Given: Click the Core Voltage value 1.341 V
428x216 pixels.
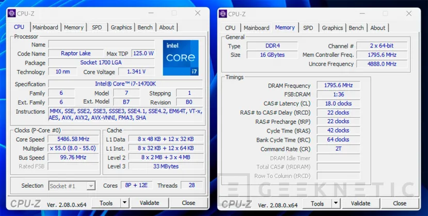Looking at the screenshot, I should [x=136, y=72].
